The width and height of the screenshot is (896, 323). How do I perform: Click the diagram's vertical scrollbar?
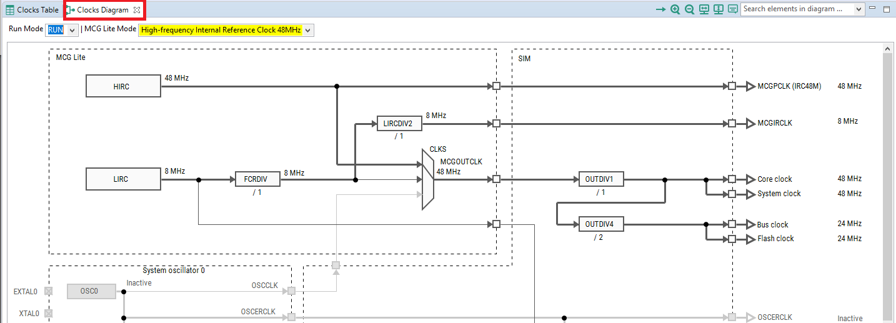pyautogui.click(x=888, y=187)
